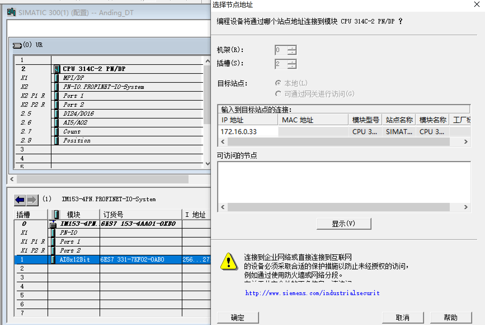Click the PN-IO icon in IM153 table
The width and height of the screenshot is (485, 325).
click(x=53, y=233)
